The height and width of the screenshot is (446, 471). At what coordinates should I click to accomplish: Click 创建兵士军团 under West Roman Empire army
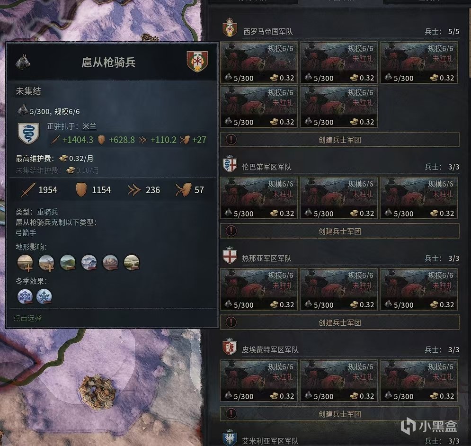pos(339,140)
